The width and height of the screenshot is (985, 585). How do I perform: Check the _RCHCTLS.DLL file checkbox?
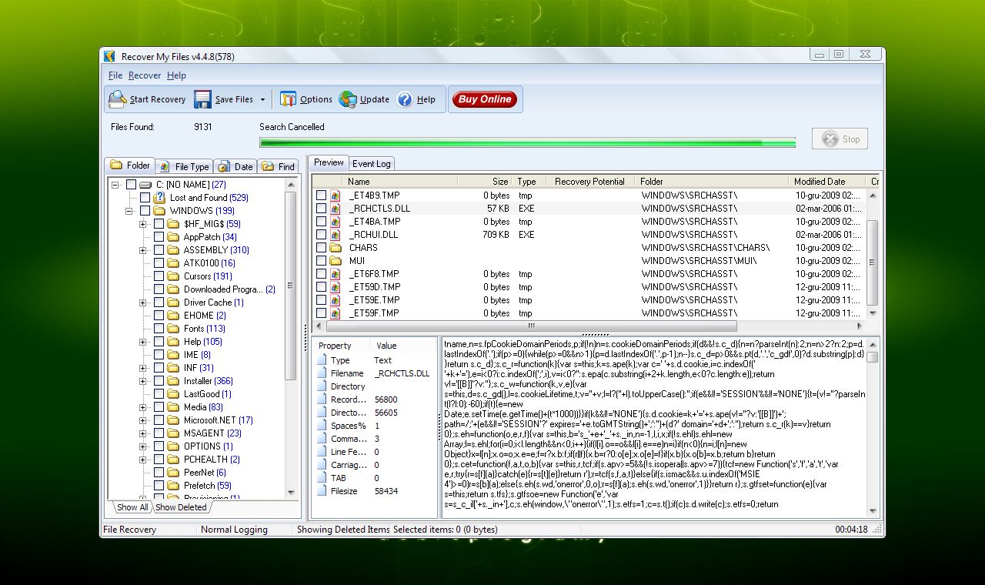(x=321, y=209)
